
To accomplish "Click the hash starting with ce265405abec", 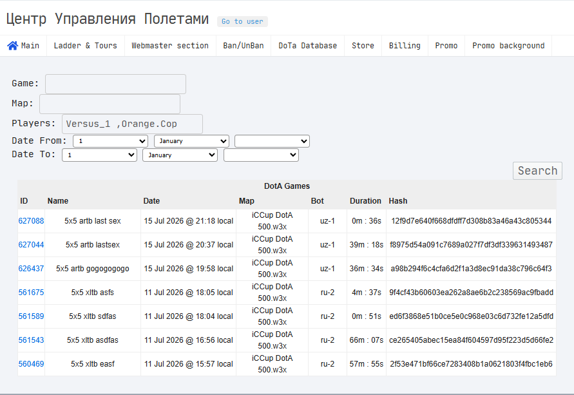I will click(x=471, y=340).
